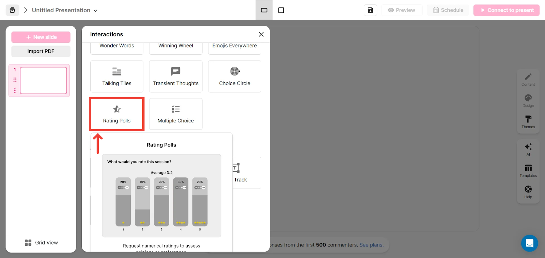Open the chat support bubble
The width and height of the screenshot is (545, 258).
click(530, 243)
